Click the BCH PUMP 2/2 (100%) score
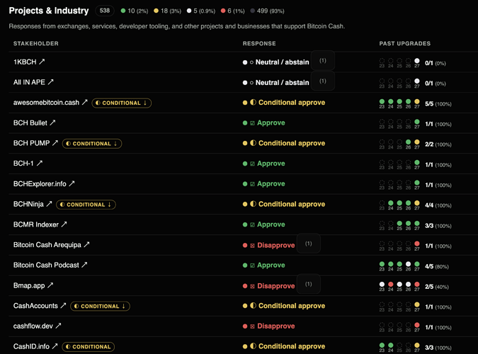The image size is (478, 354). coord(438,144)
